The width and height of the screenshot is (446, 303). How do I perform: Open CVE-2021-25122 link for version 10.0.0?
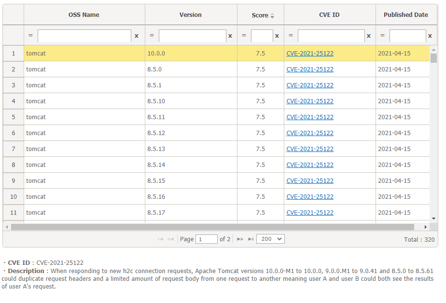pyautogui.click(x=310, y=54)
